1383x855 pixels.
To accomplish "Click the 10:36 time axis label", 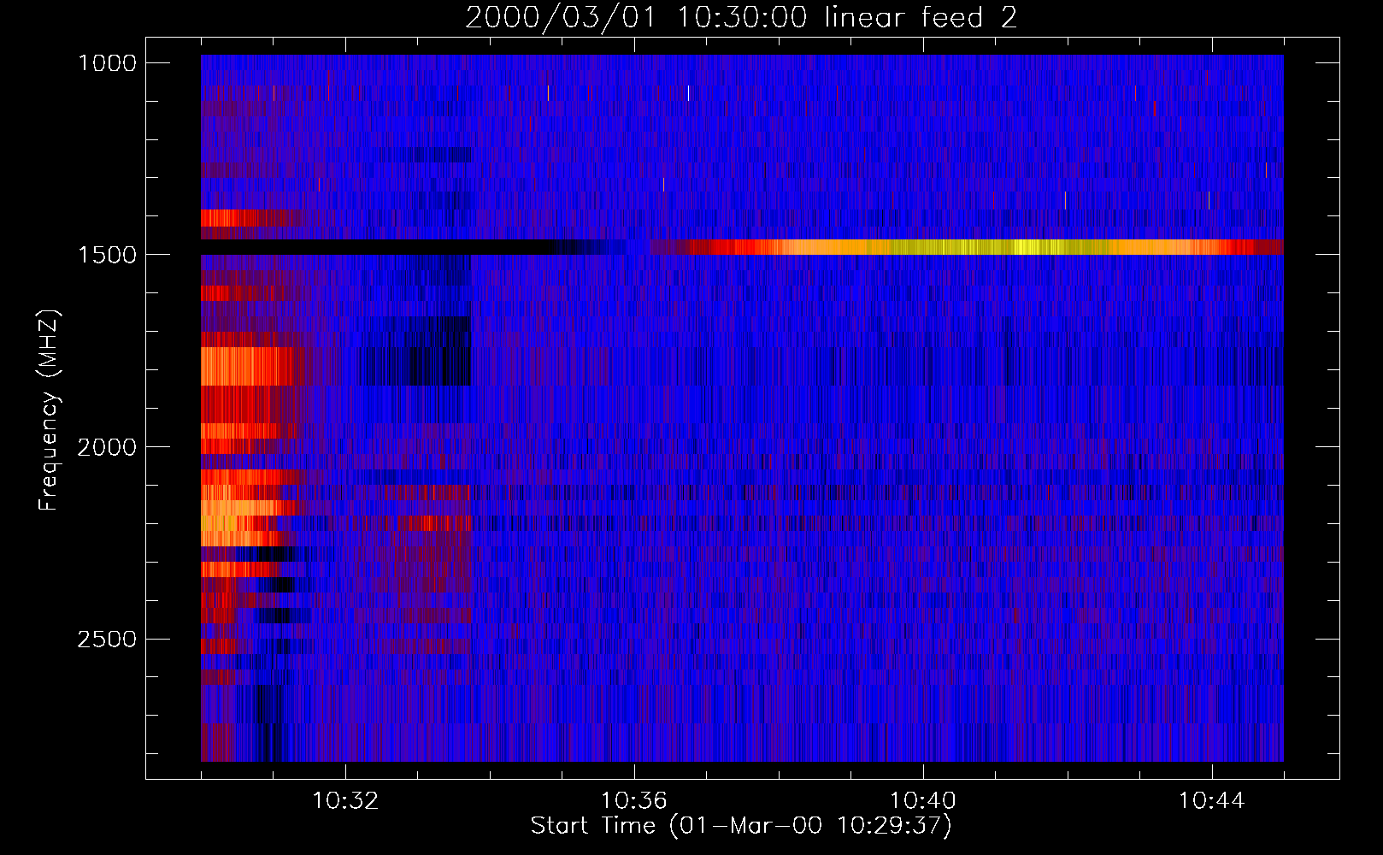I will coord(634,801).
